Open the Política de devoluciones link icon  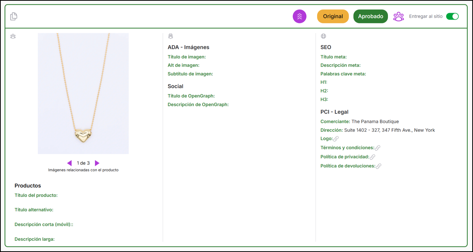[x=379, y=166]
